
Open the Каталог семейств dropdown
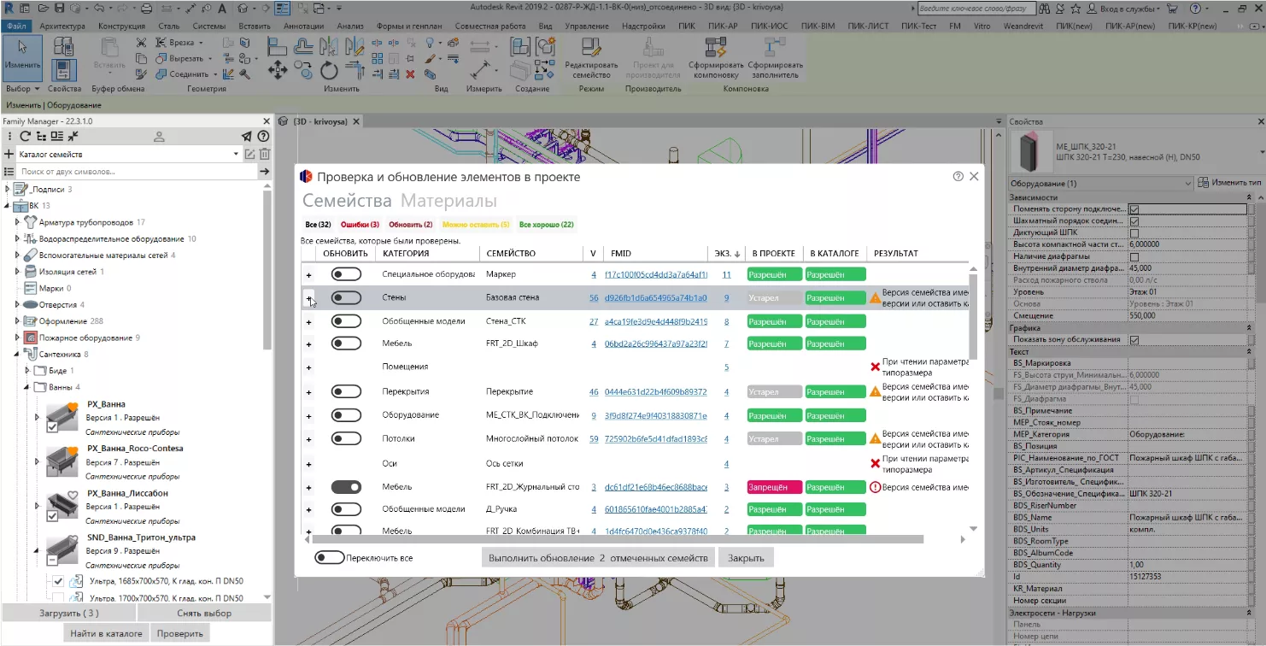pyautogui.click(x=236, y=155)
